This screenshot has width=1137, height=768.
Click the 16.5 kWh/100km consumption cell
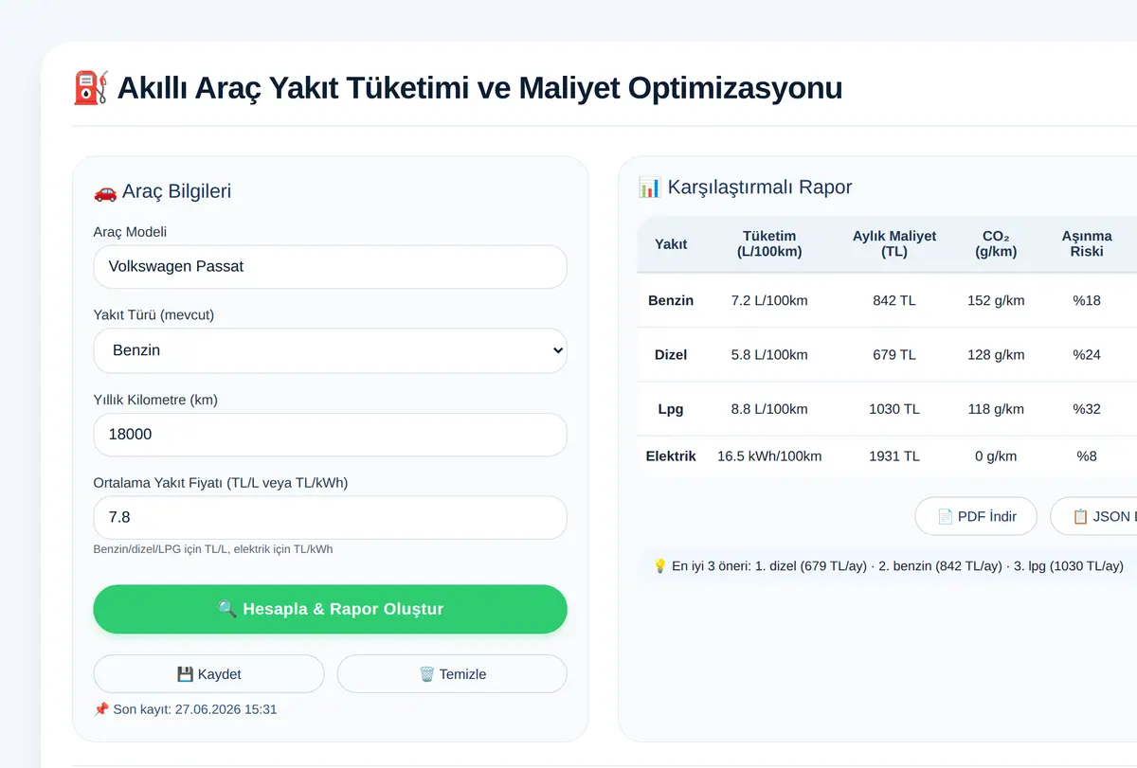pos(769,456)
